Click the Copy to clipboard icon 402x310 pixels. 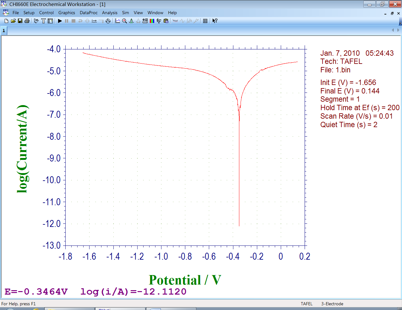click(x=166, y=21)
